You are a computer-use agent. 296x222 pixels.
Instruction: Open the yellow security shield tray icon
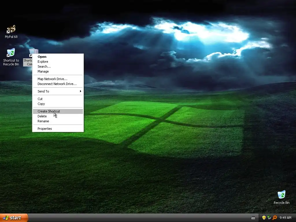tap(264, 218)
